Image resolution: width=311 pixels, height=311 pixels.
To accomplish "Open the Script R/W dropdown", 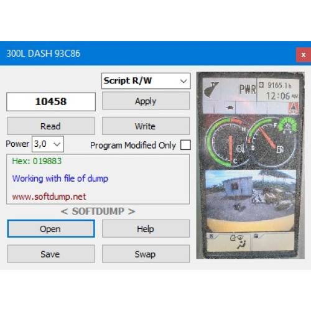I will (x=146, y=81).
